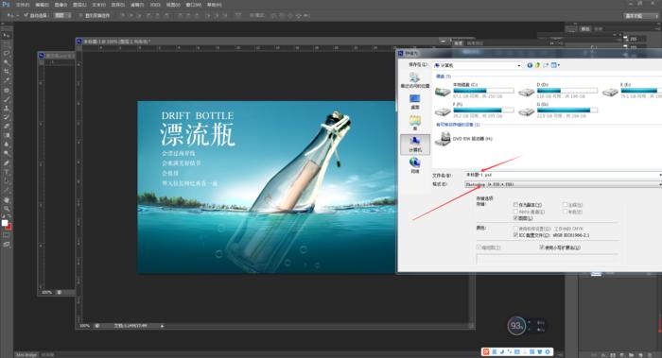662x358 pixels.
Task: Click the foreground color swatch
Action: point(5,223)
